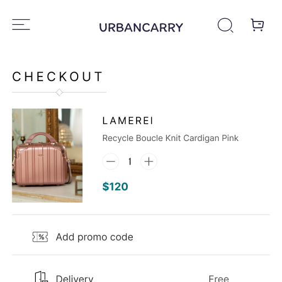Screen dimensions: 282x282
Task: Click the divider line above Delivery row
Action: pos(141,255)
